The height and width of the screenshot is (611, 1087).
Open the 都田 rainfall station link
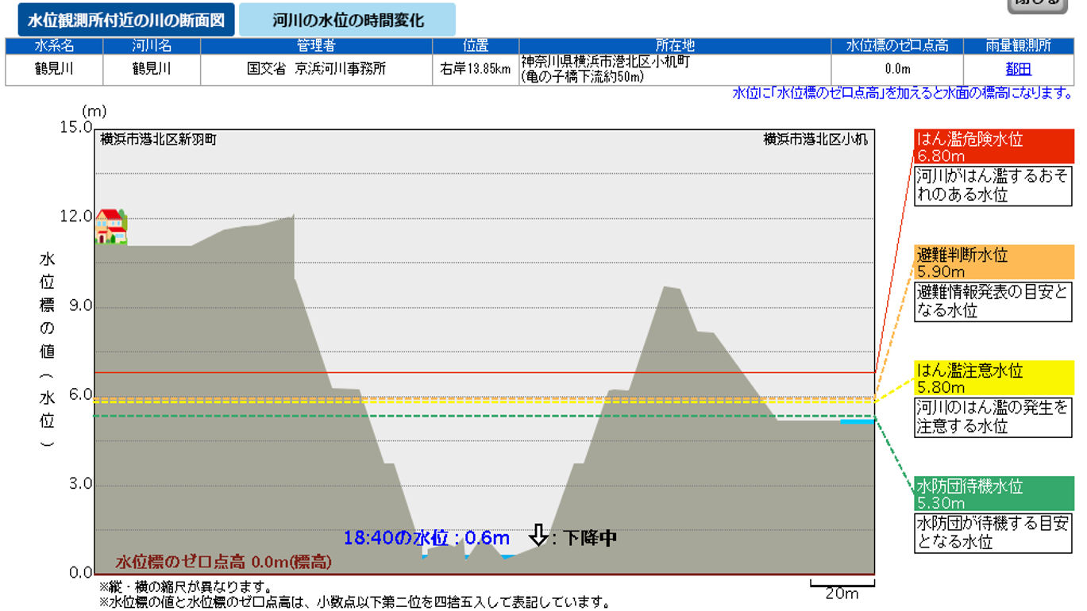point(1018,69)
